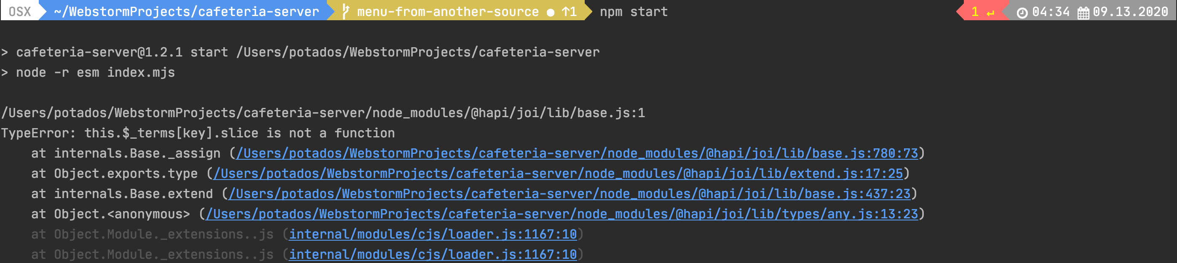Open the types/any.js:13:23 stack trace link
The width and height of the screenshot is (1177, 263).
[562, 214]
